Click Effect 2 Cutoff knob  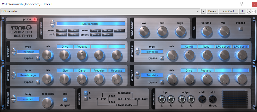(189, 55)
